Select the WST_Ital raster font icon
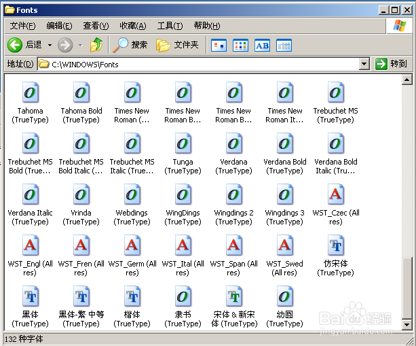 [183, 245]
